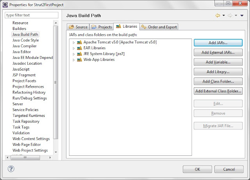The width and height of the screenshot is (250, 180).
Task: Click the vertical scrollbar thumb in list
Action: (55, 82)
